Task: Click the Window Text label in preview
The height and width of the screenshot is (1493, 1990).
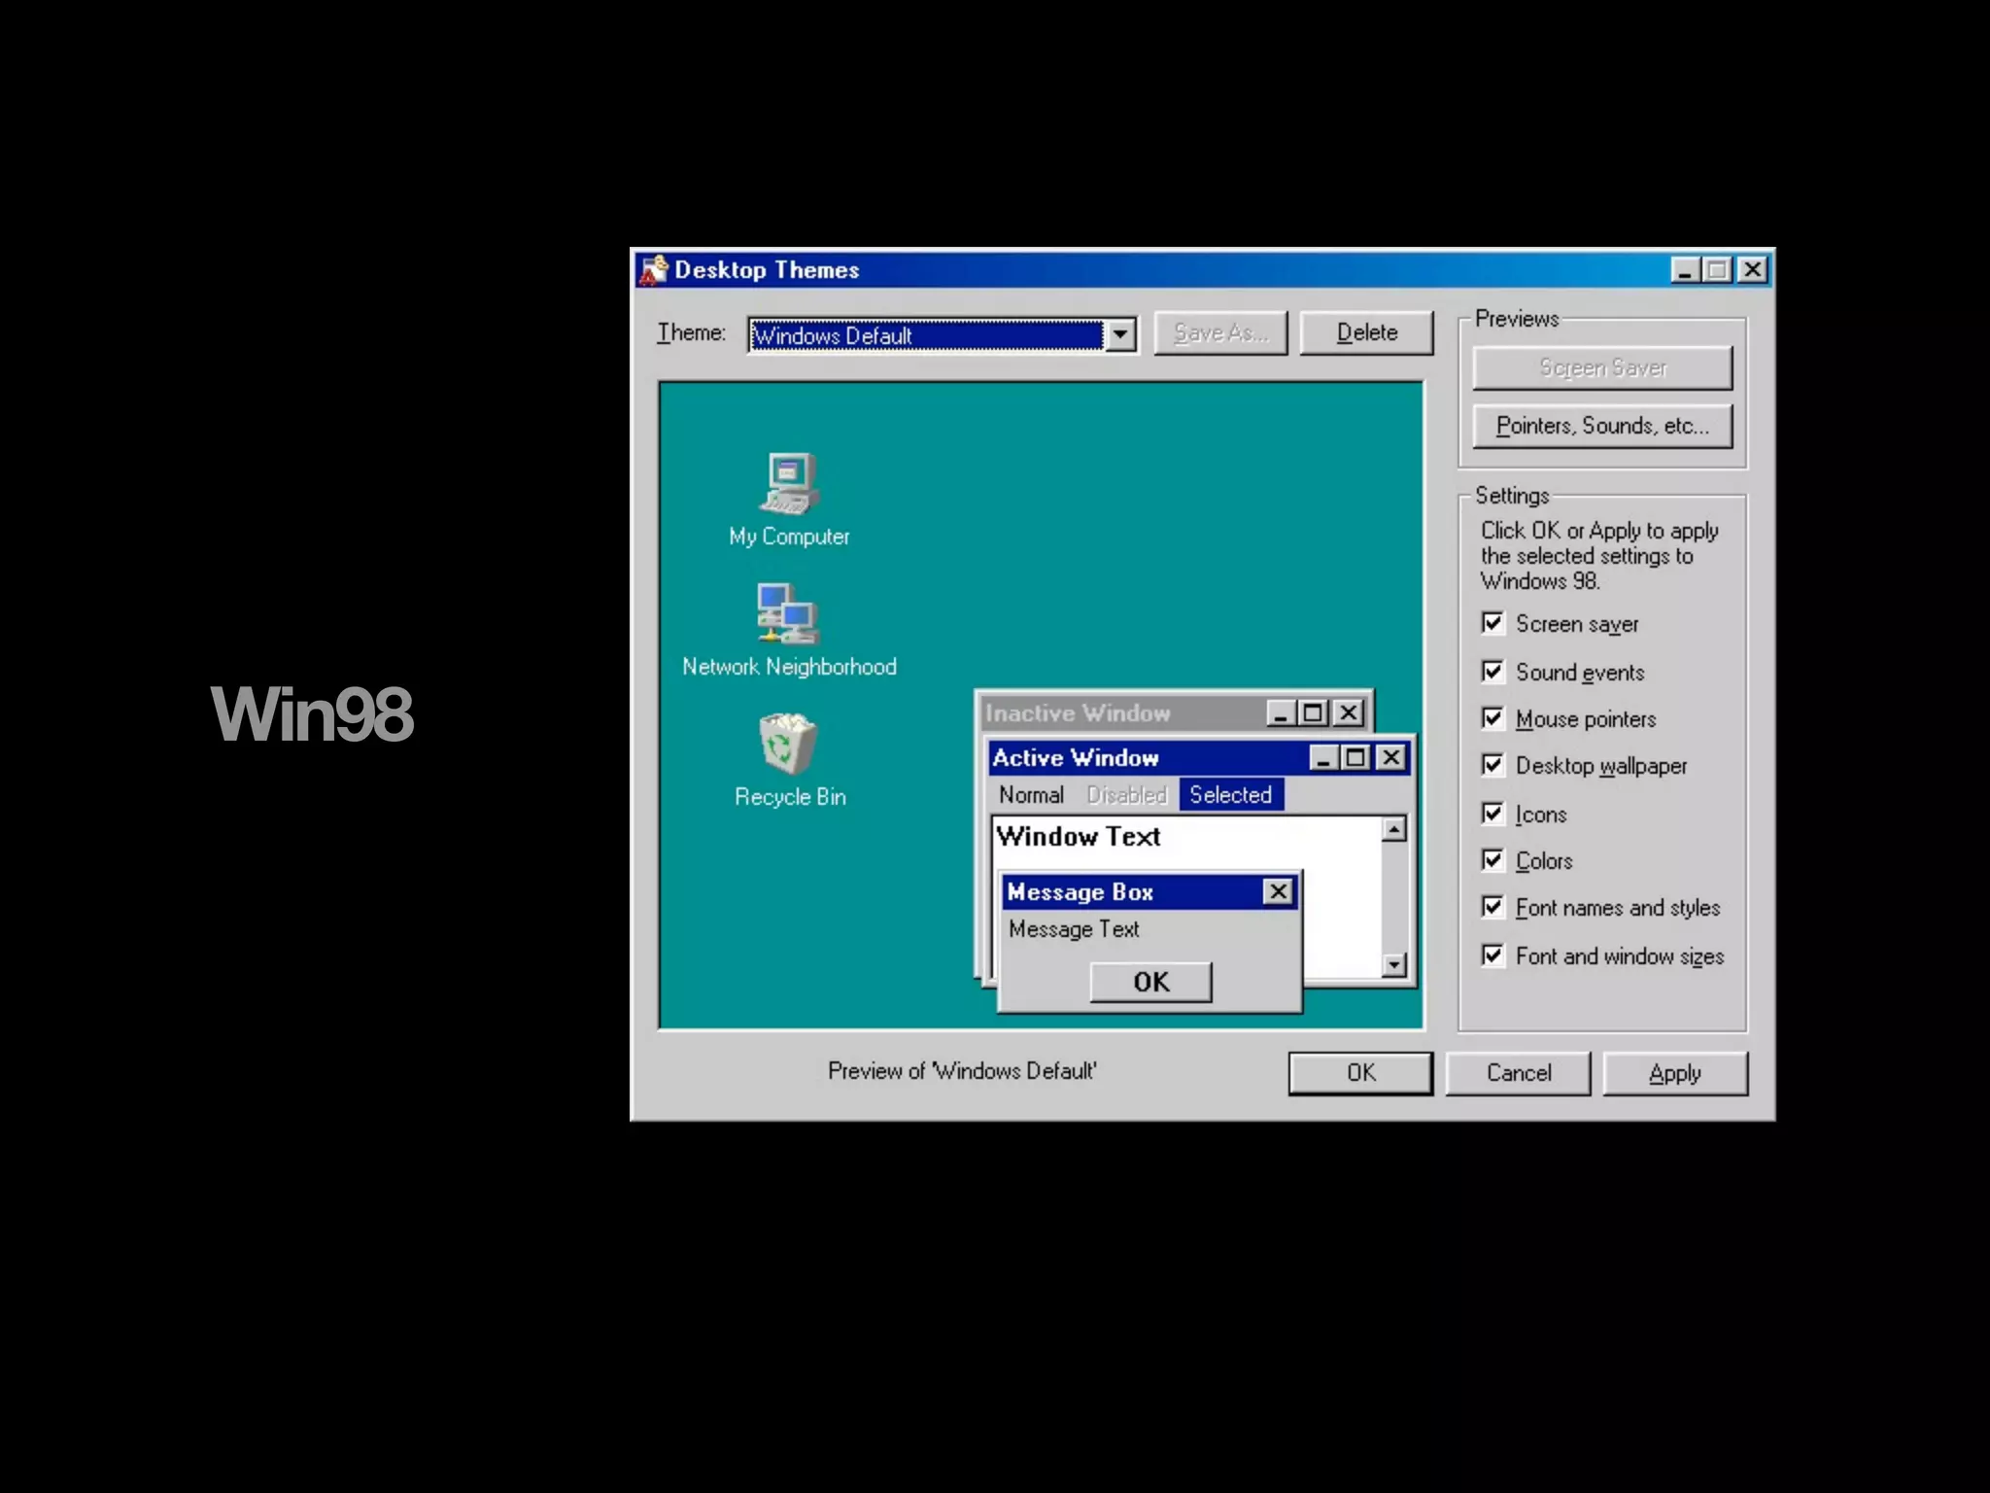Action: coord(1079,836)
